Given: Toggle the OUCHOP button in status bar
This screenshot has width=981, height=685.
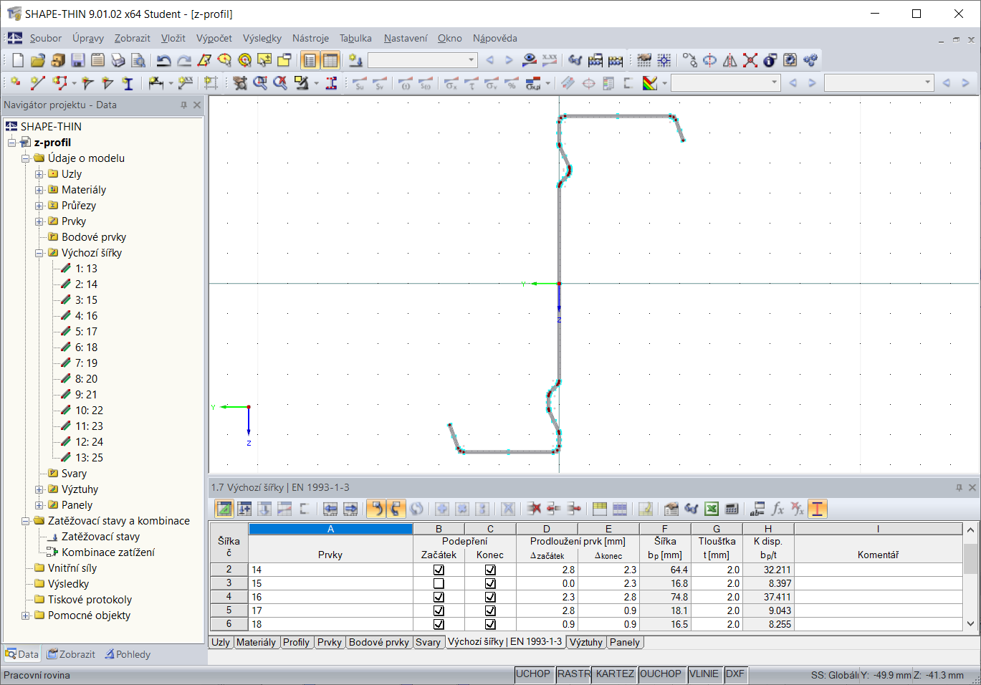Looking at the screenshot, I should pos(661,674).
